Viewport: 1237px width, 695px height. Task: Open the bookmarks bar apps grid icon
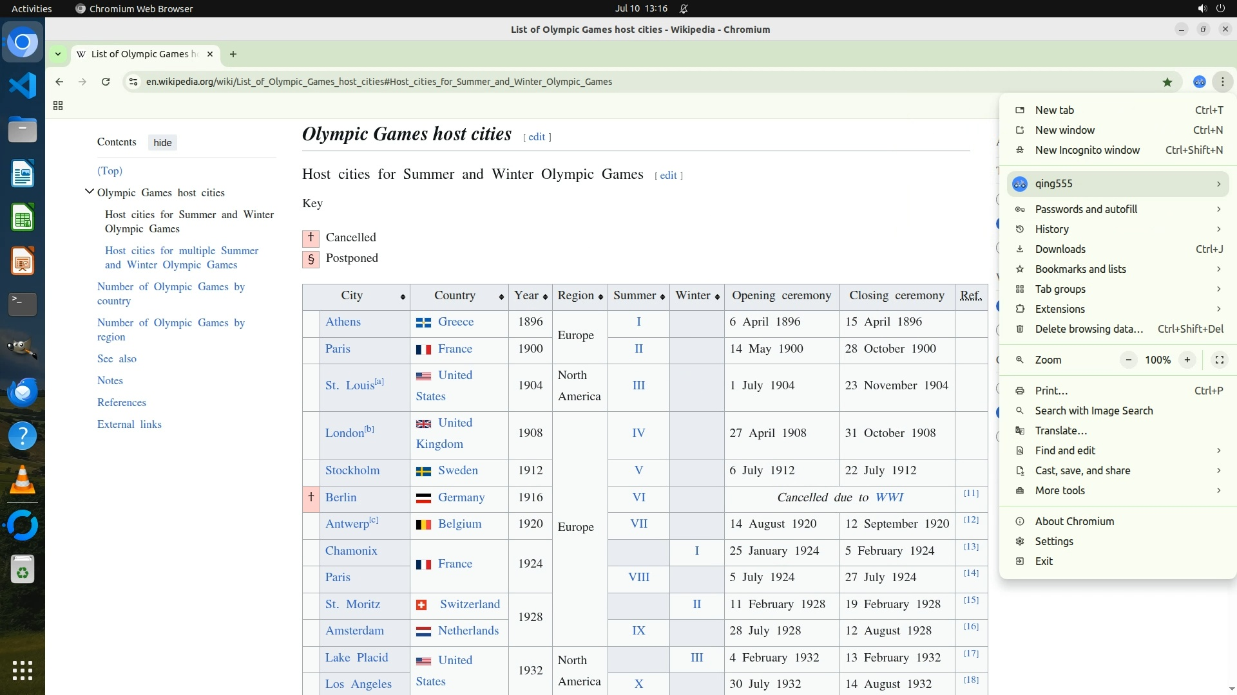coord(58,106)
